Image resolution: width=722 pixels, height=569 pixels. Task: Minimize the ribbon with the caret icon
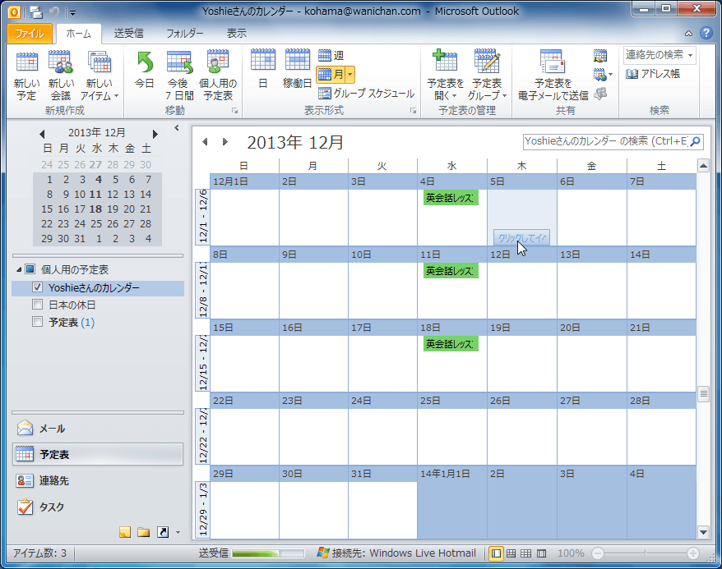[x=689, y=33]
